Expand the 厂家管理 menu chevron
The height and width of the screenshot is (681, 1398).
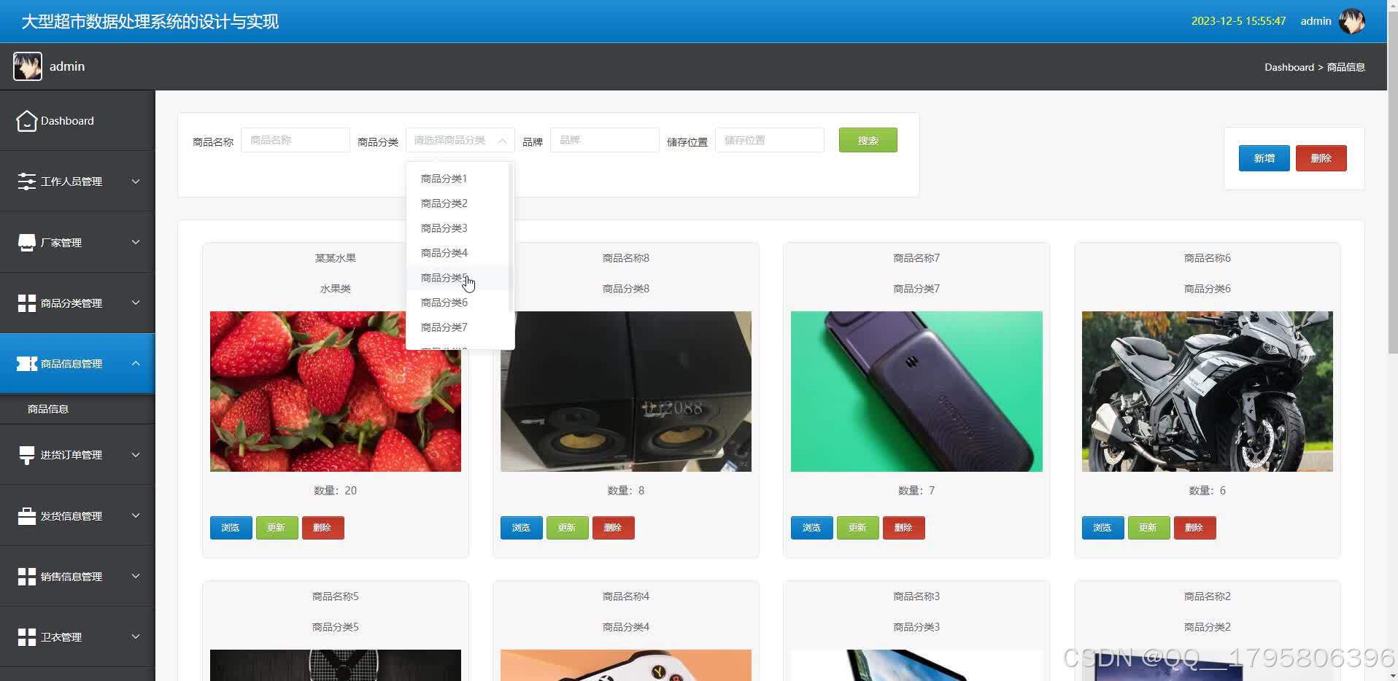[136, 242]
